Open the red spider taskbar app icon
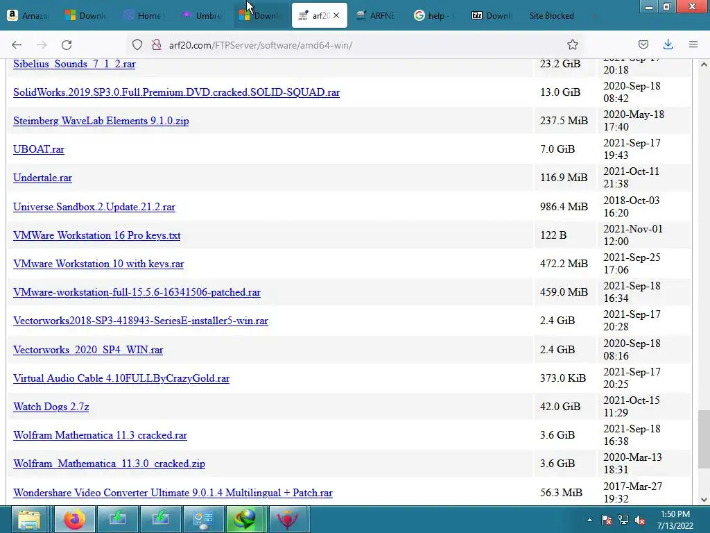Image resolution: width=710 pixels, height=533 pixels. [288, 519]
